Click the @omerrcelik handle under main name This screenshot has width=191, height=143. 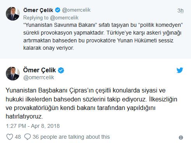pos(38,77)
